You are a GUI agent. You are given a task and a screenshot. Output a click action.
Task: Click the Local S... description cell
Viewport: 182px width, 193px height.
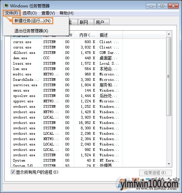(109, 63)
